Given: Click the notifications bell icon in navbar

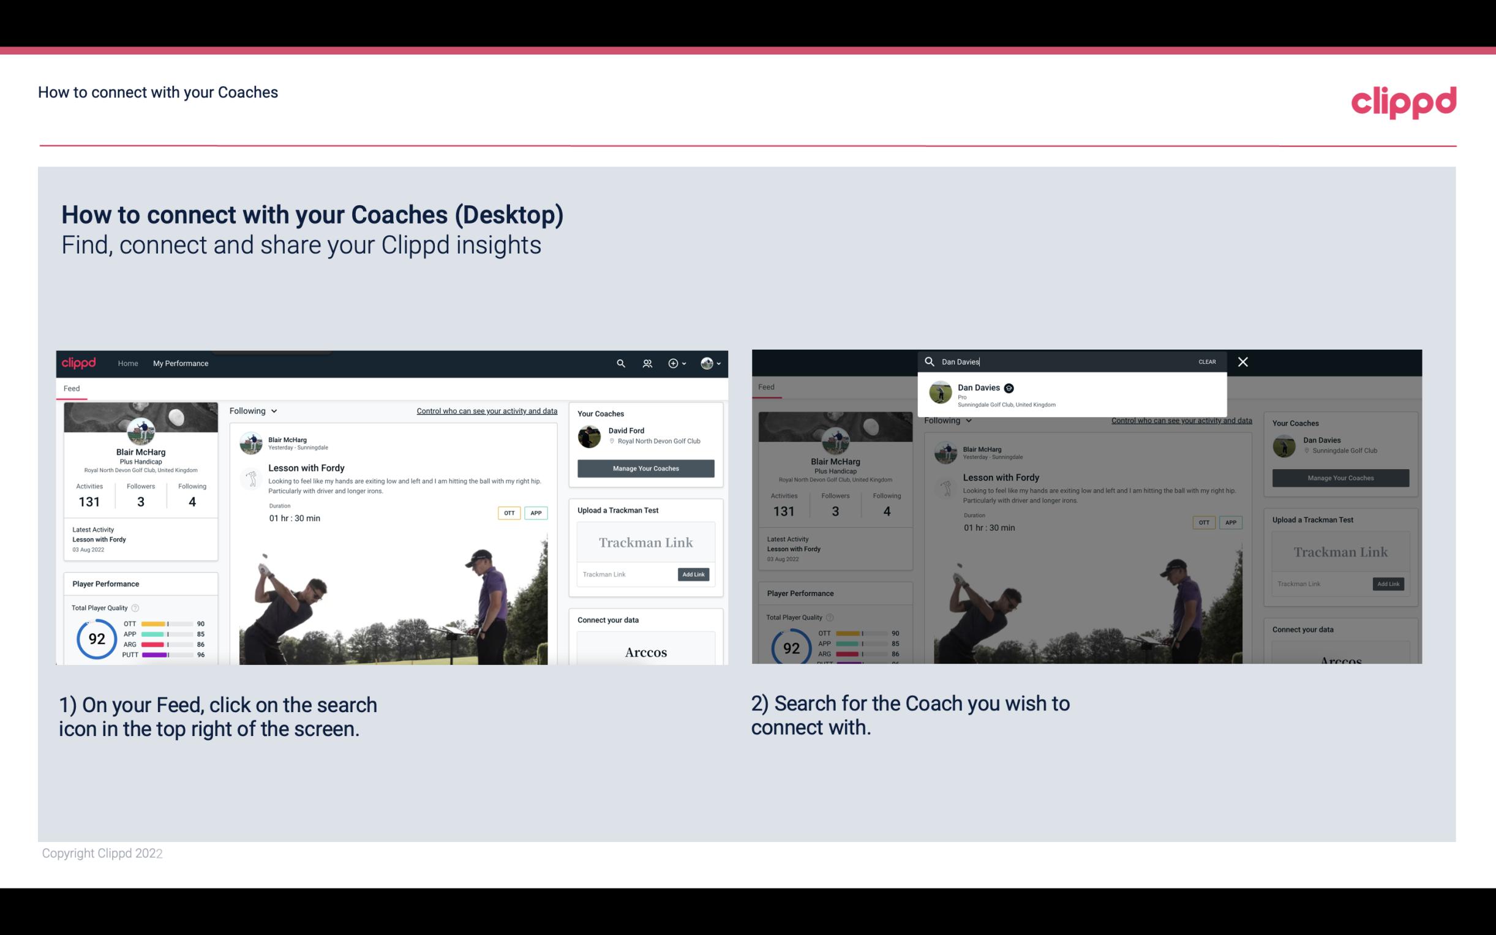Looking at the screenshot, I should (646, 363).
